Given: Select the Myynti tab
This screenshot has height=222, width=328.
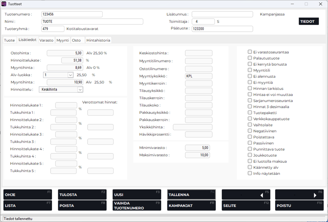Looking at the screenshot, I should click(x=63, y=40).
